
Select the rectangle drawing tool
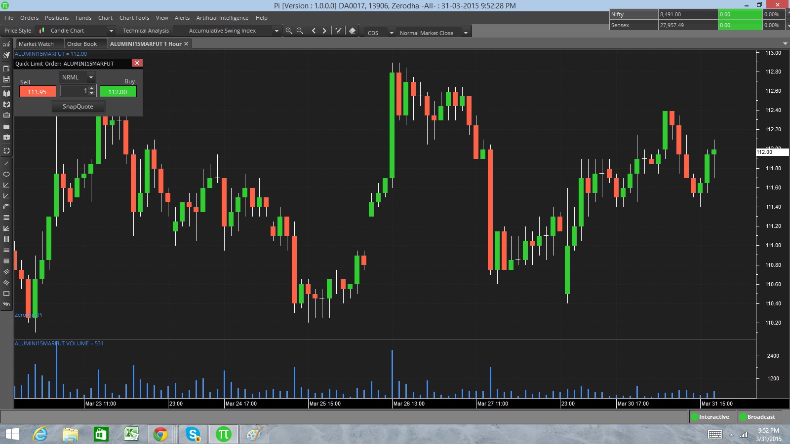tap(6, 294)
